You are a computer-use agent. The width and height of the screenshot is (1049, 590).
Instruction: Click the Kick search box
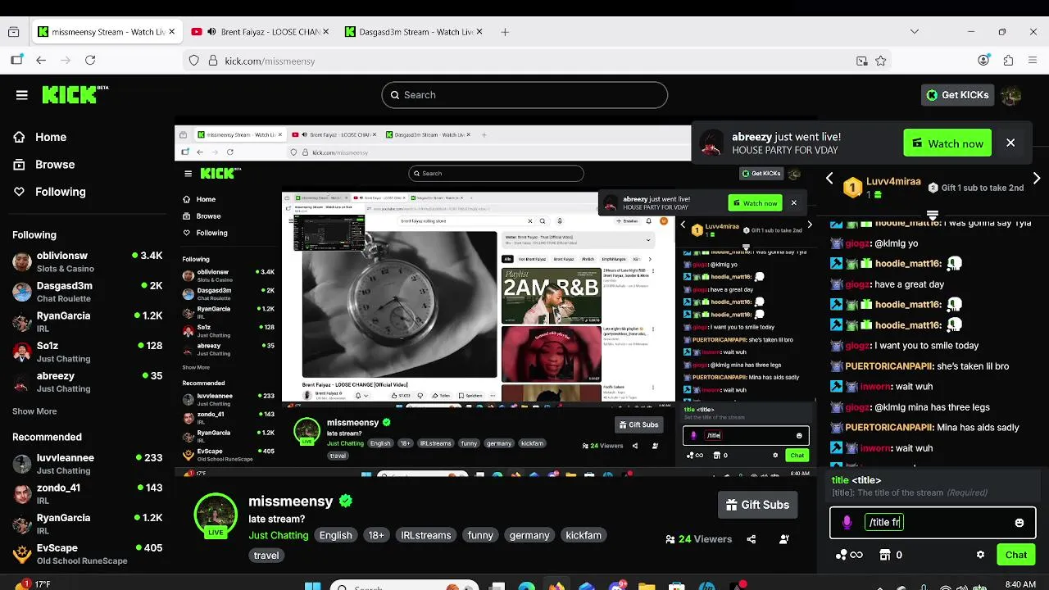(524, 95)
